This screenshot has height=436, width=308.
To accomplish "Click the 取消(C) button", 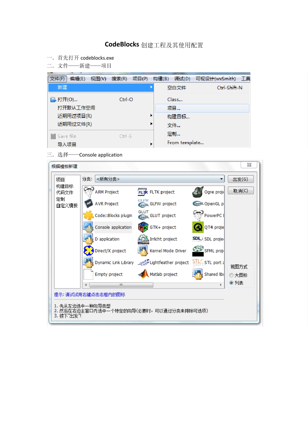I will point(241,191).
